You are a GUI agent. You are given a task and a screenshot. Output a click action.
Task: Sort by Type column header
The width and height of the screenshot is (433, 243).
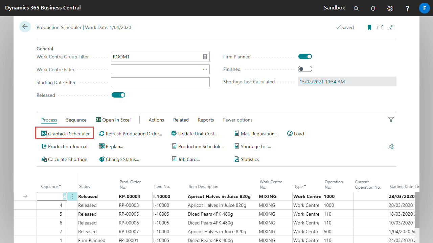pyautogui.click(x=300, y=186)
